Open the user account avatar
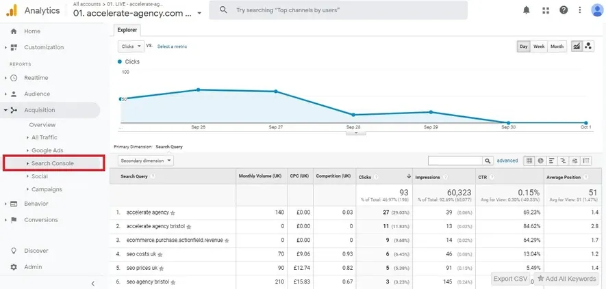 tap(598, 10)
